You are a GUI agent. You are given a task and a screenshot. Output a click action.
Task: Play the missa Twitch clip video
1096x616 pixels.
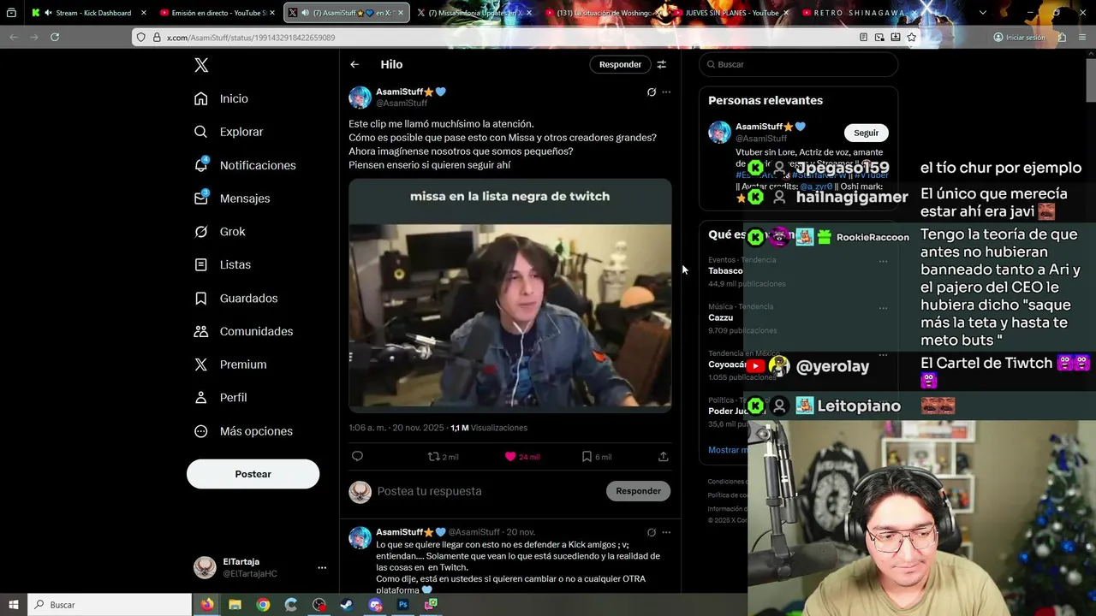[509, 295]
